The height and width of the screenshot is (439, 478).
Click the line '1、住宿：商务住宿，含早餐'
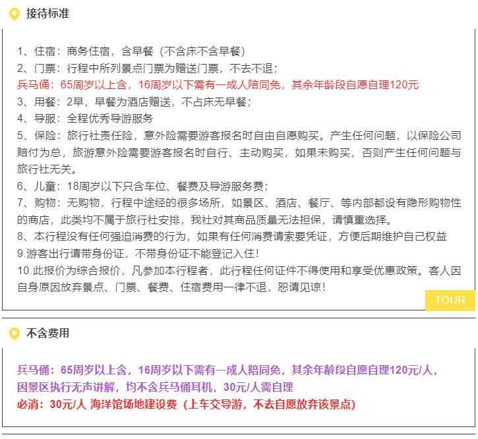coord(131,51)
